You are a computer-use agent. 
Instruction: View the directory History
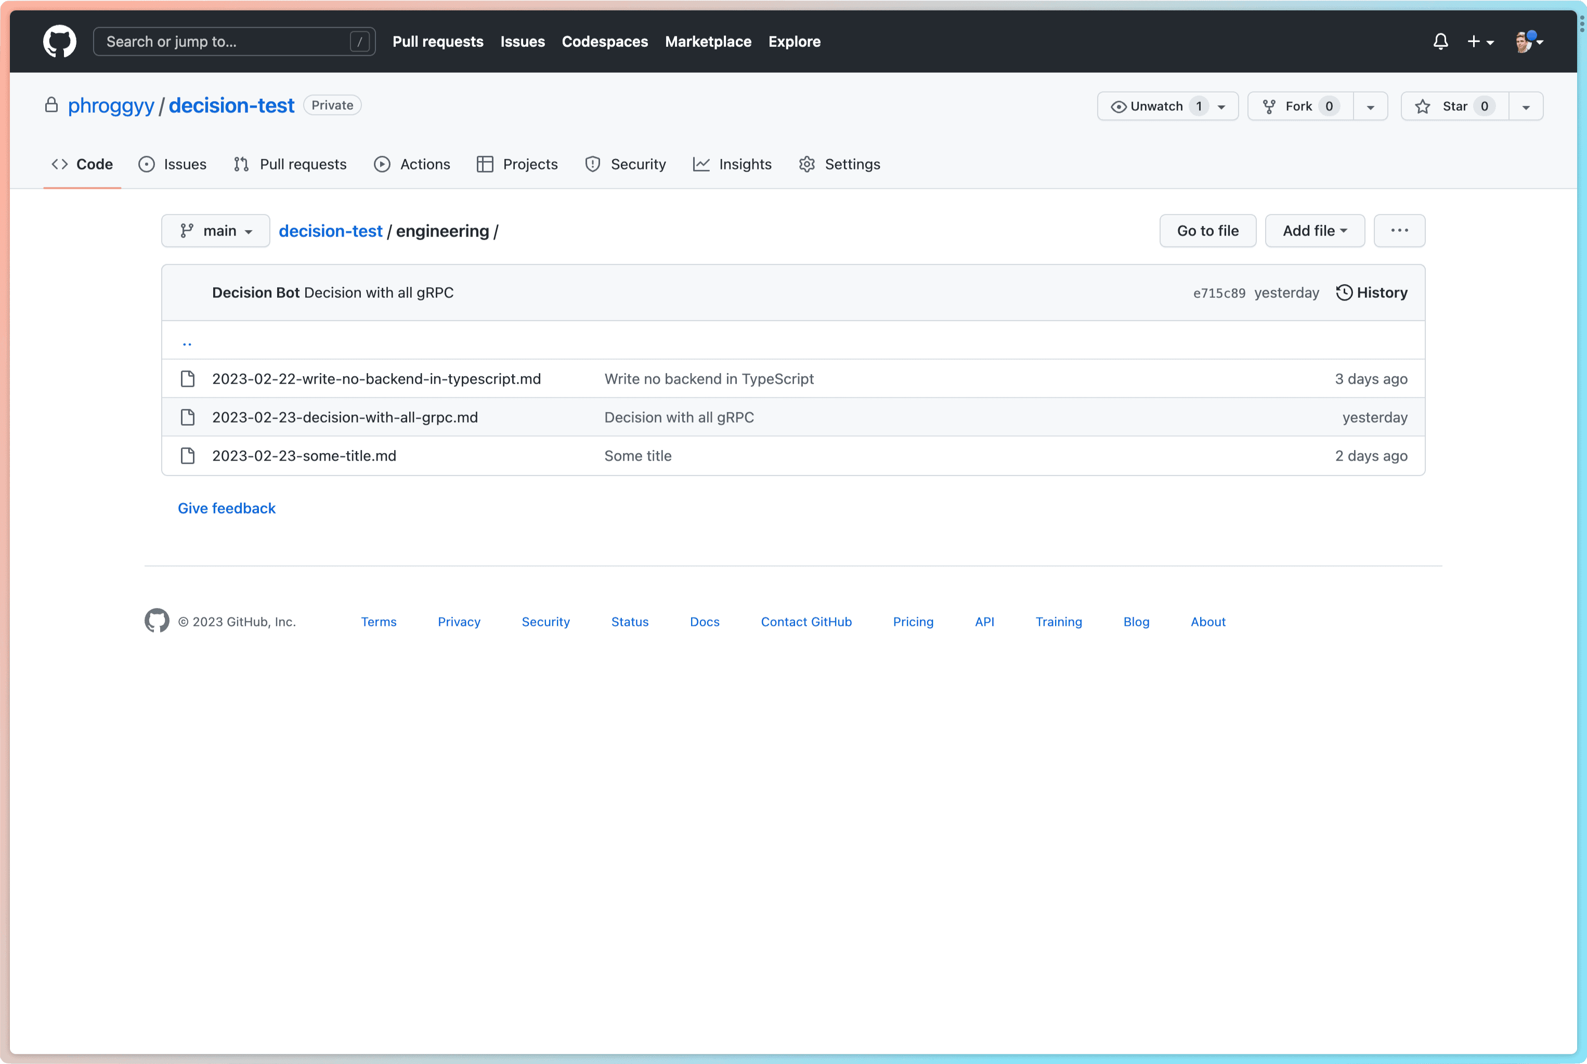(x=1372, y=293)
